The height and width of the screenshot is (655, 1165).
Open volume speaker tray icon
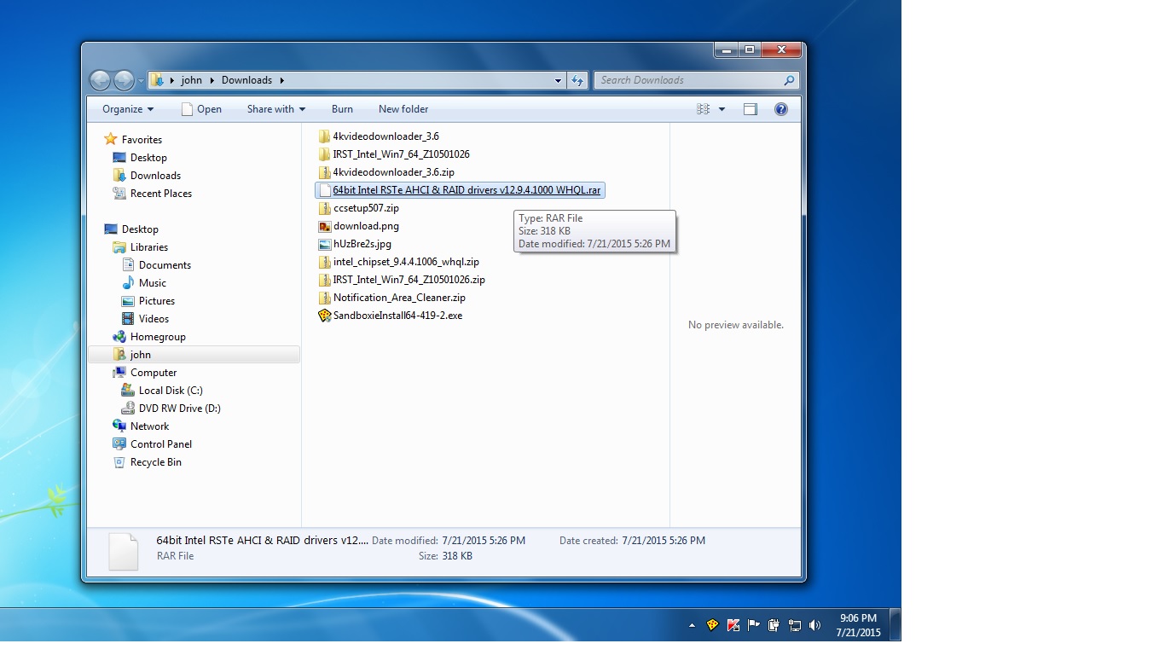pos(814,625)
